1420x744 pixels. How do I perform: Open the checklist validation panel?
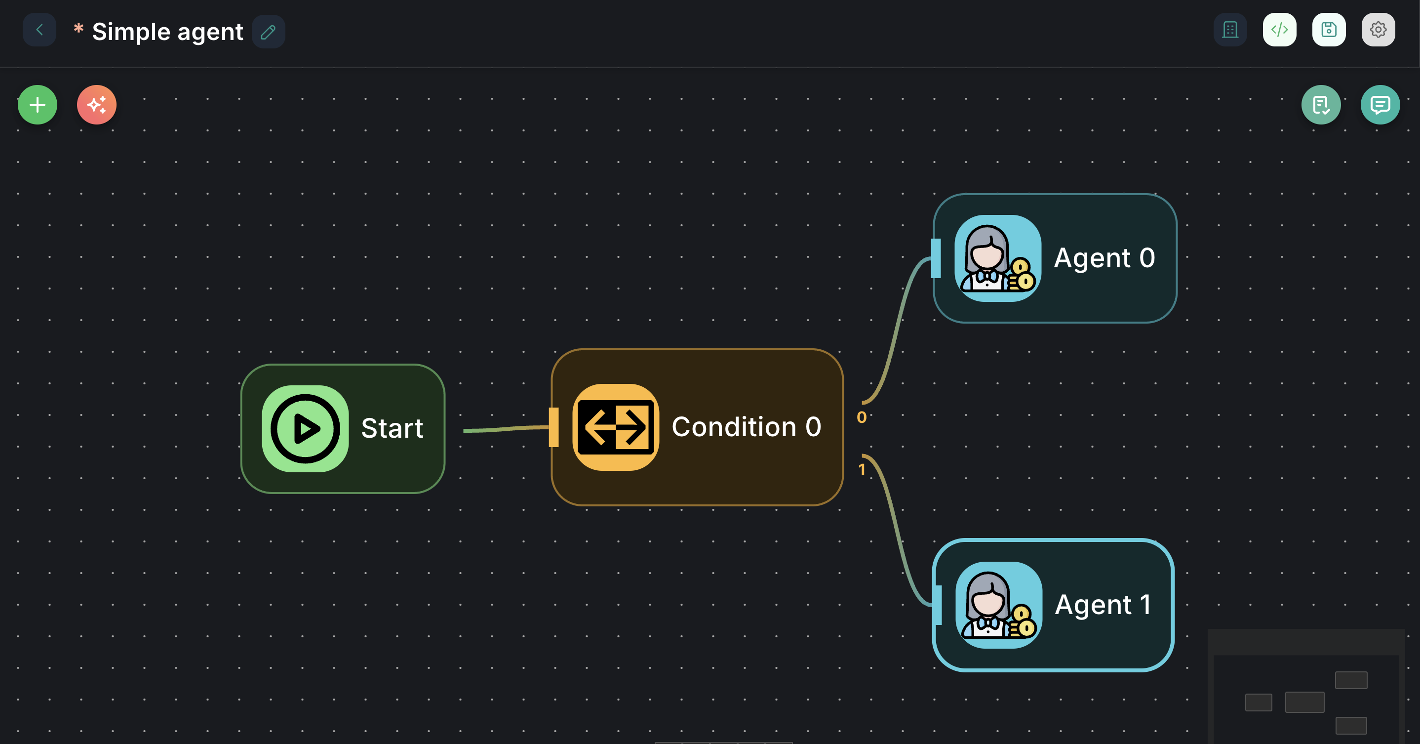click(1321, 104)
